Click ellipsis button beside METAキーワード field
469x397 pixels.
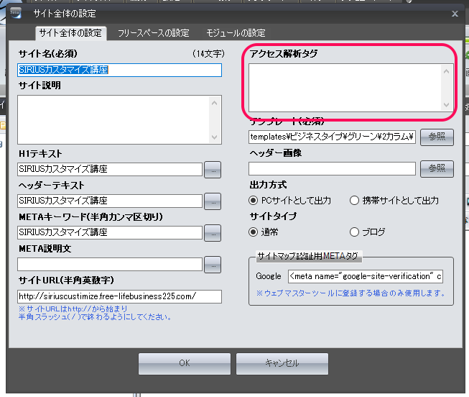213,233
